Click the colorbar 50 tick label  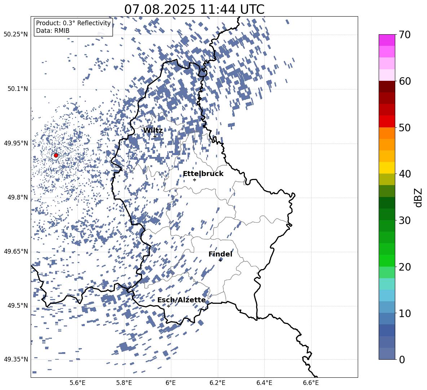[405, 128]
